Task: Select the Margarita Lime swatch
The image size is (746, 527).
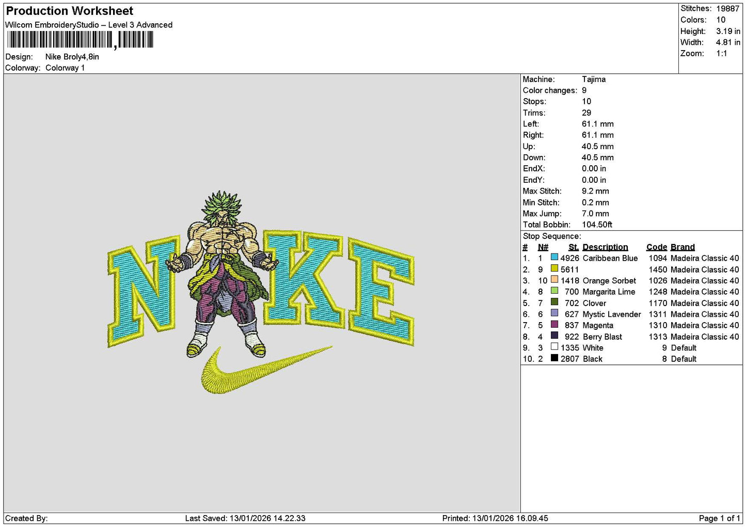Action: tap(554, 291)
